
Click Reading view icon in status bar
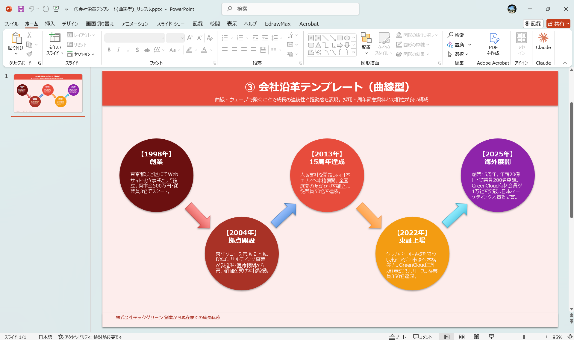pyautogui.click(x=477, y=337)
